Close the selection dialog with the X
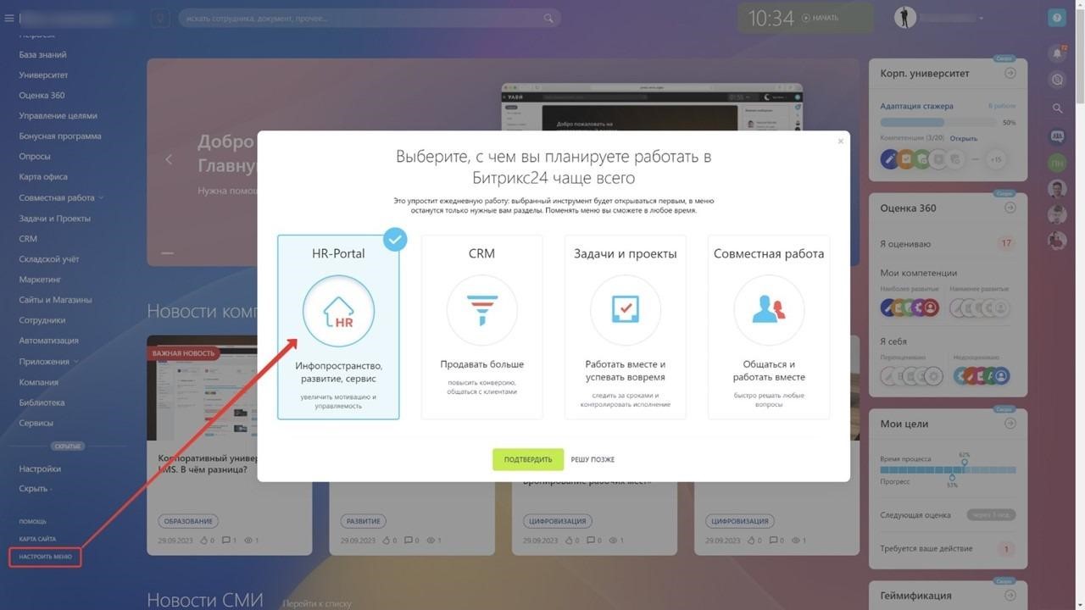Image resolution: width=1085 pixels, height=610 pixels. tap(840, 141)
